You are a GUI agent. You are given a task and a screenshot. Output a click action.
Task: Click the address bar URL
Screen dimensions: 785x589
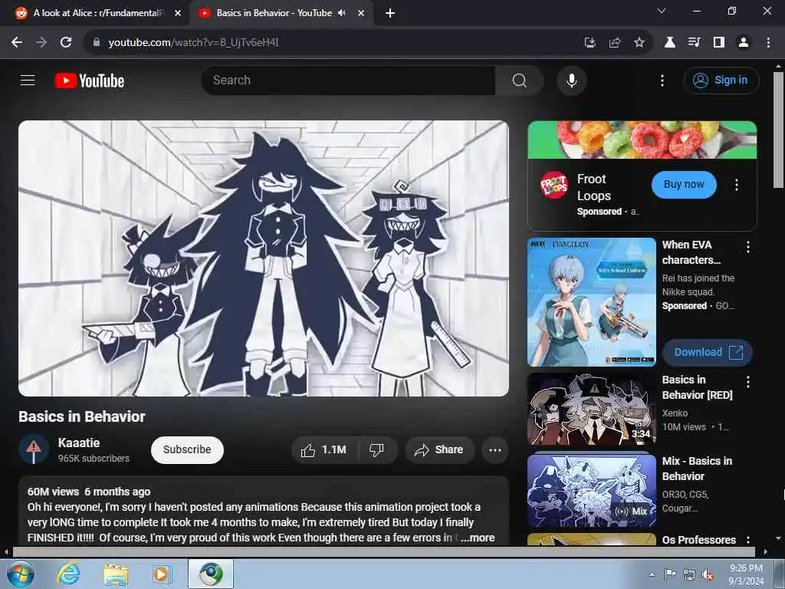194,43
